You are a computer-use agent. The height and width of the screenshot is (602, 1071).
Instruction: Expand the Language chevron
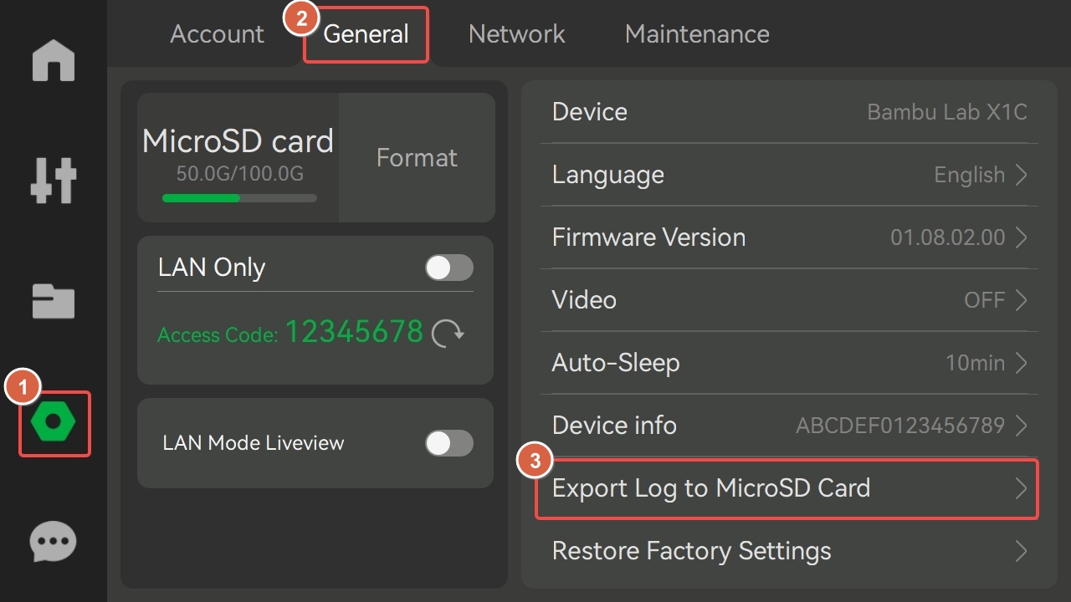(x=1021, y=175)
